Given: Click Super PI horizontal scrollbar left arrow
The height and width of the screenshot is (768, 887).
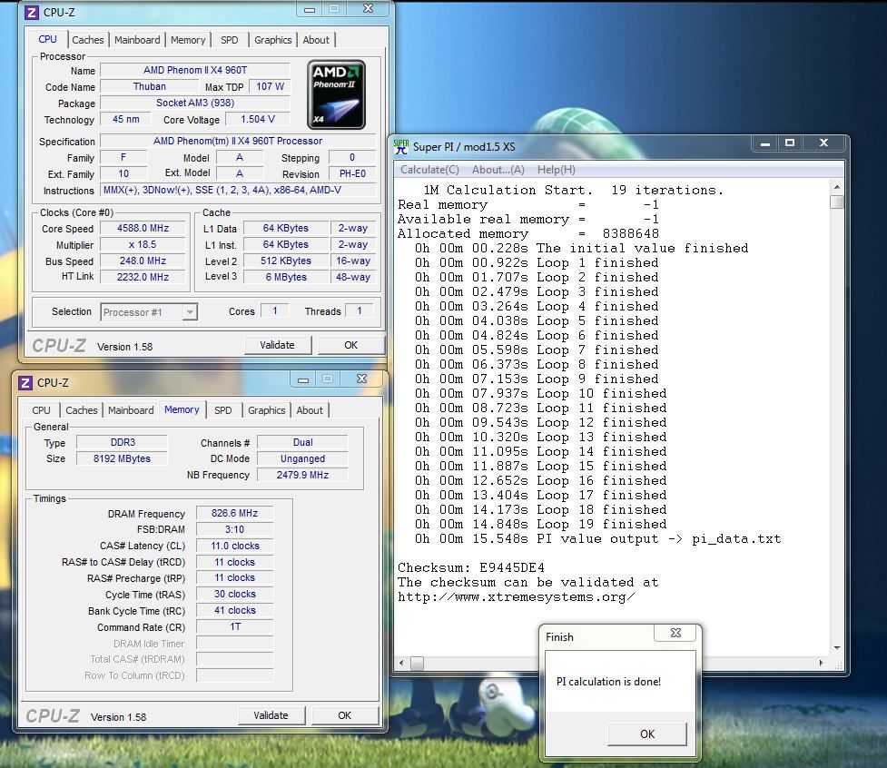Looking at the screenshot, I should (x=401, y=663).
